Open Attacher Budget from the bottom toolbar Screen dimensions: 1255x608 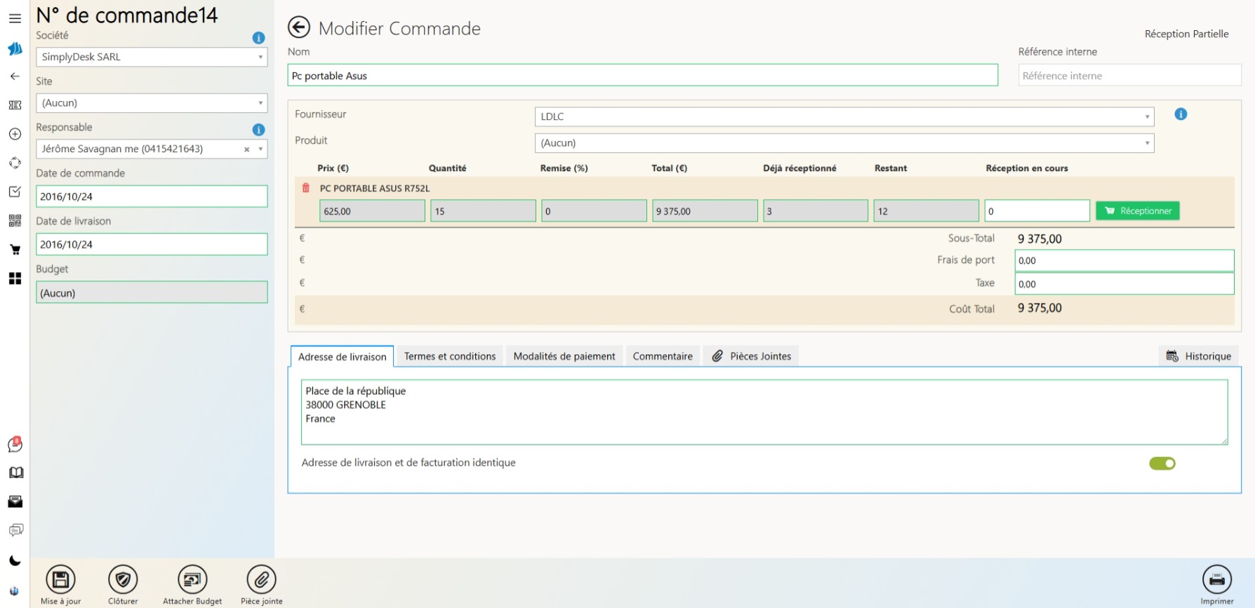pos(192,580)
